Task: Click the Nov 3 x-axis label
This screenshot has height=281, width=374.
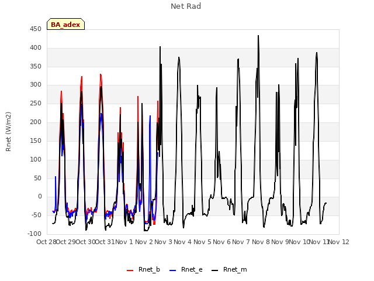Action: (163, 242)
